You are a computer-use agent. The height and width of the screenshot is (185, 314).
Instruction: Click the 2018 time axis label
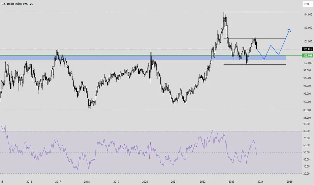click(x=87, y=182)
